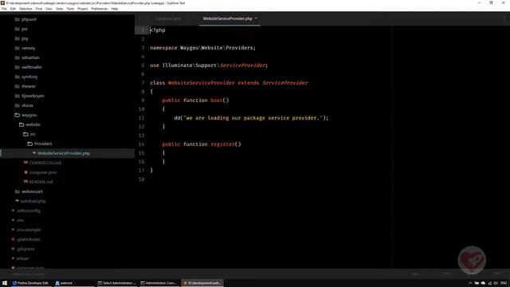Open the Goto menu
The width and height of the screenshot is (510, 287).
point(60,9)
